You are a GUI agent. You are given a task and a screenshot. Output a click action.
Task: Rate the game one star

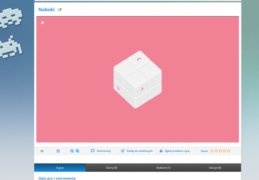point(212,151)
